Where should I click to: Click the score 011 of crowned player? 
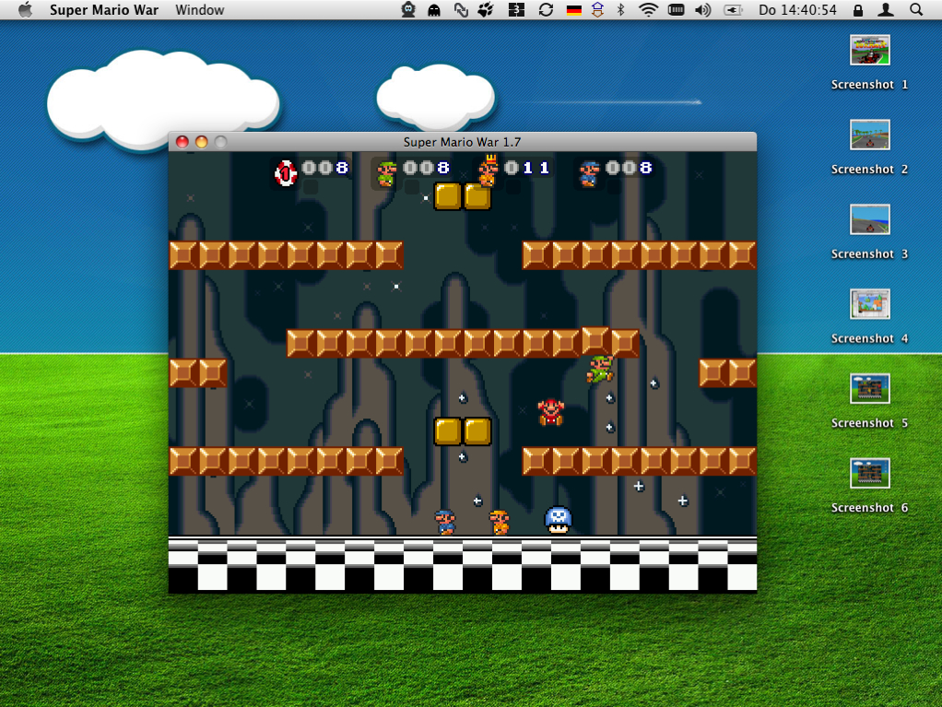pyautogui.click(x=527, y=168)
